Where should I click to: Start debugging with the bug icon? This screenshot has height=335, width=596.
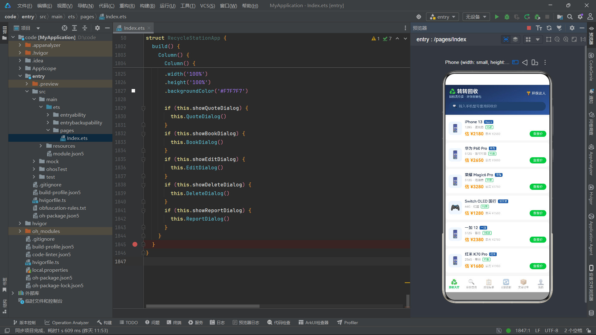point(507,17)
